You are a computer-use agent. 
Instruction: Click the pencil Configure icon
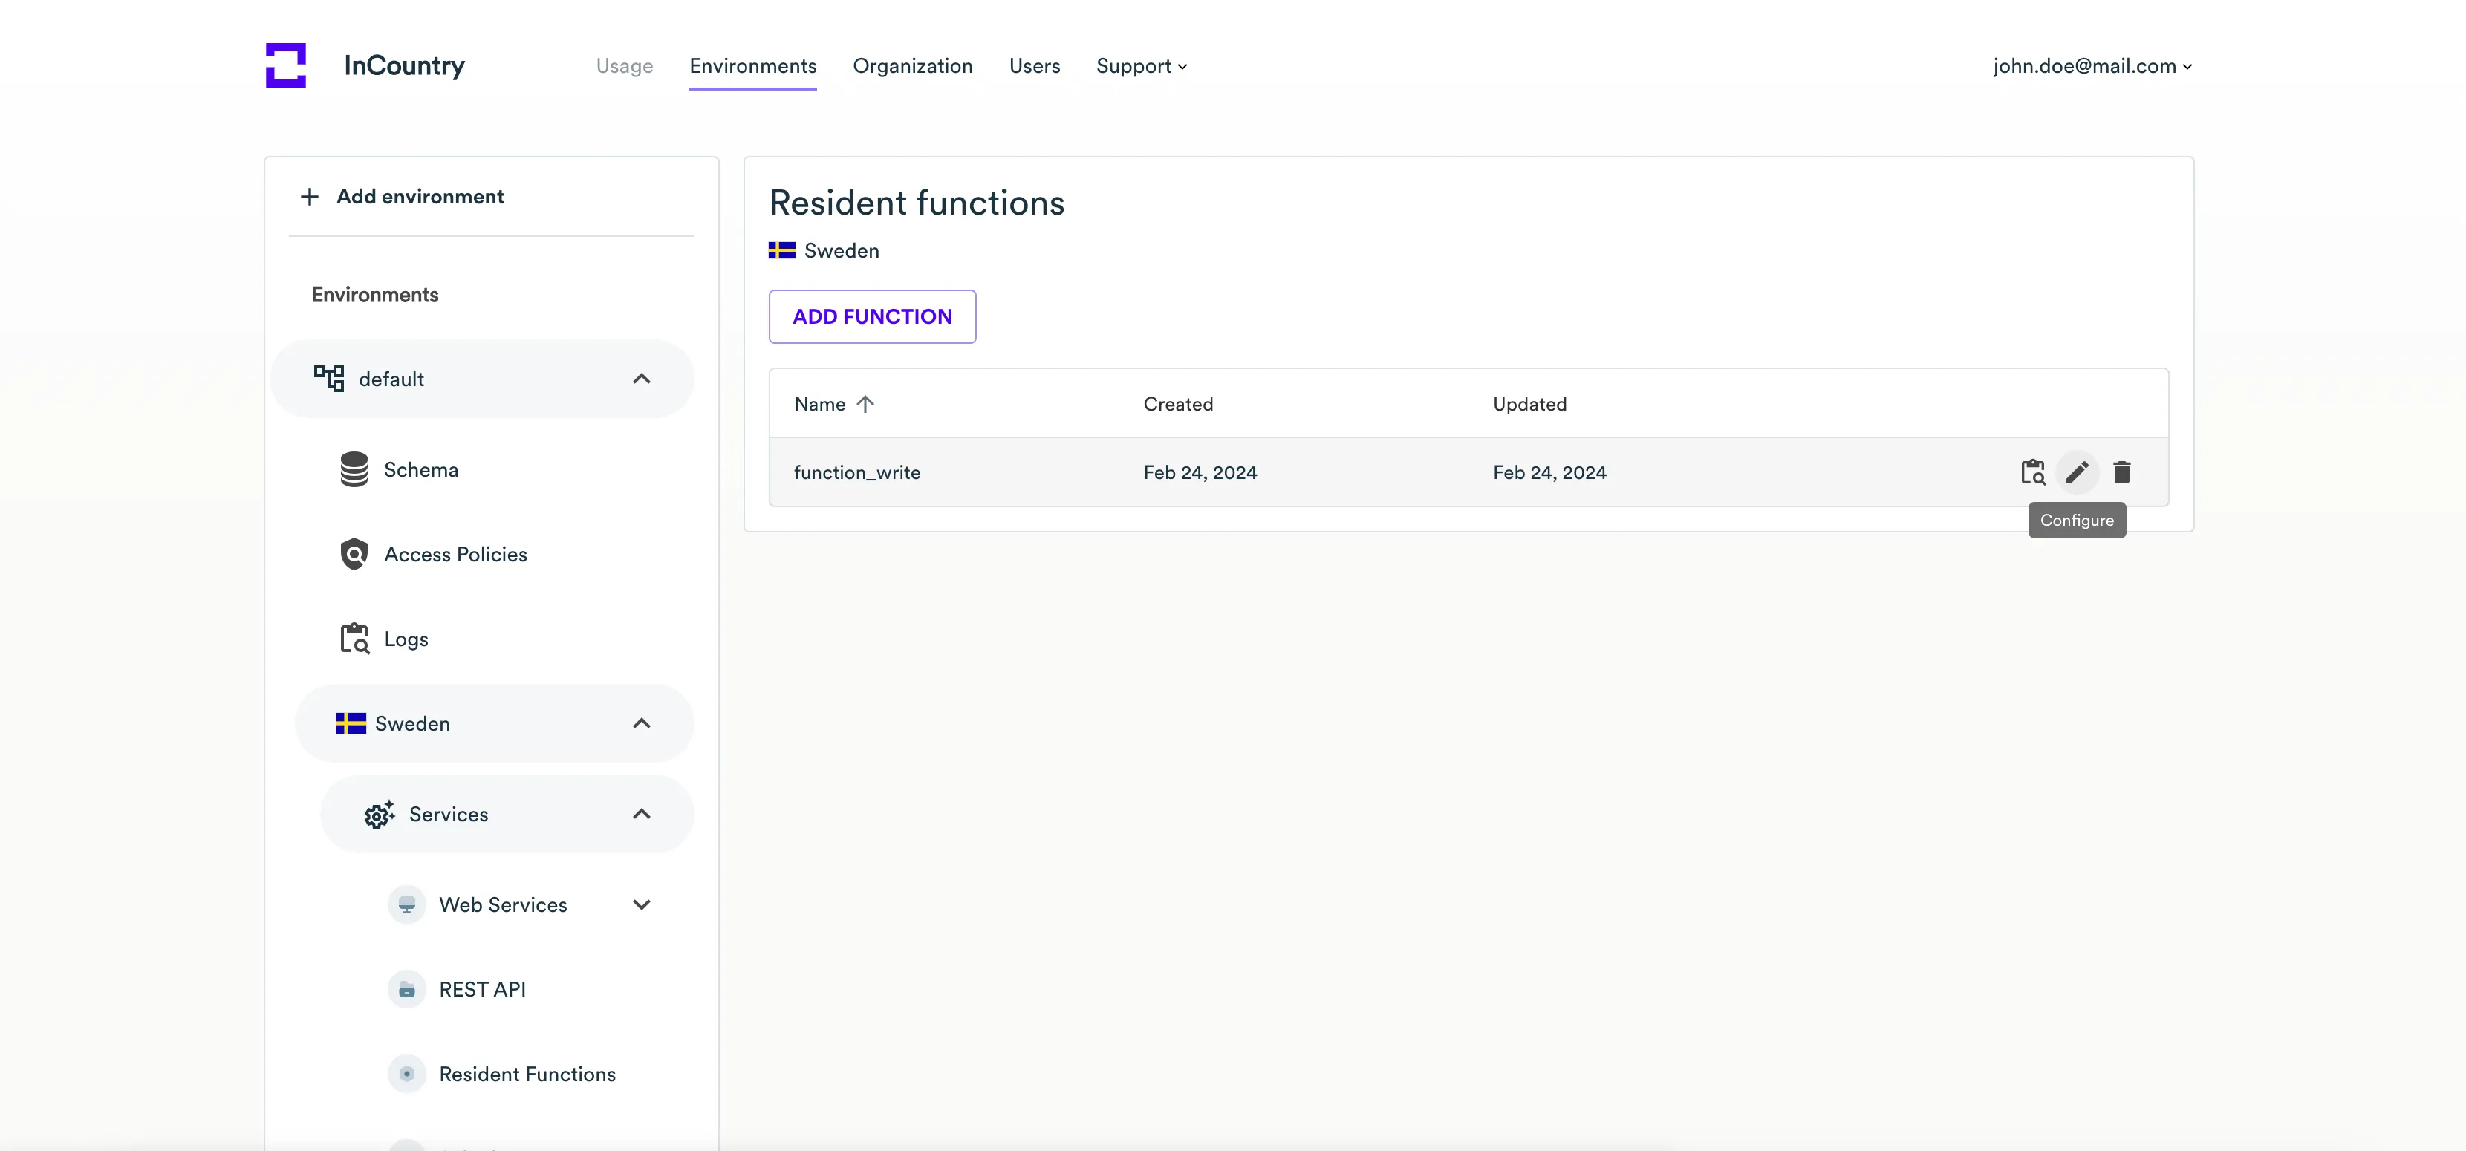coord(2076,472)
